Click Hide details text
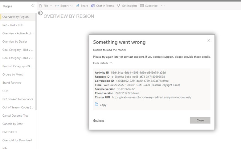The image size is (241, 149). click(x=101, y=63)
